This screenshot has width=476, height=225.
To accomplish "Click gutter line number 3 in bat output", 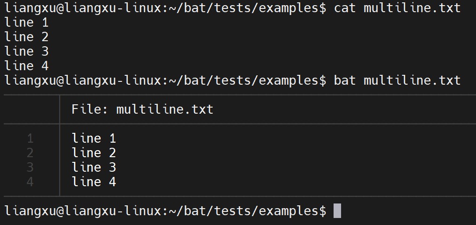I will click(30, 167).
